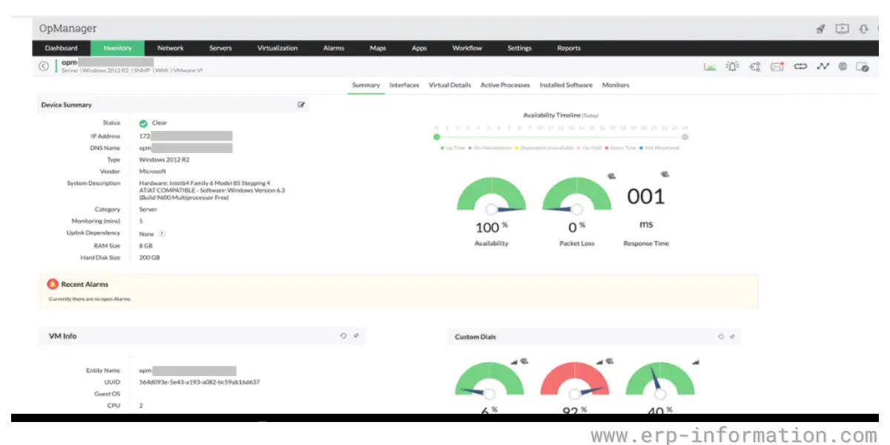The image size is (890, 445).
Task: Click the small icon above Response Time
Action: pyautogui.click(x=665, y=174)
